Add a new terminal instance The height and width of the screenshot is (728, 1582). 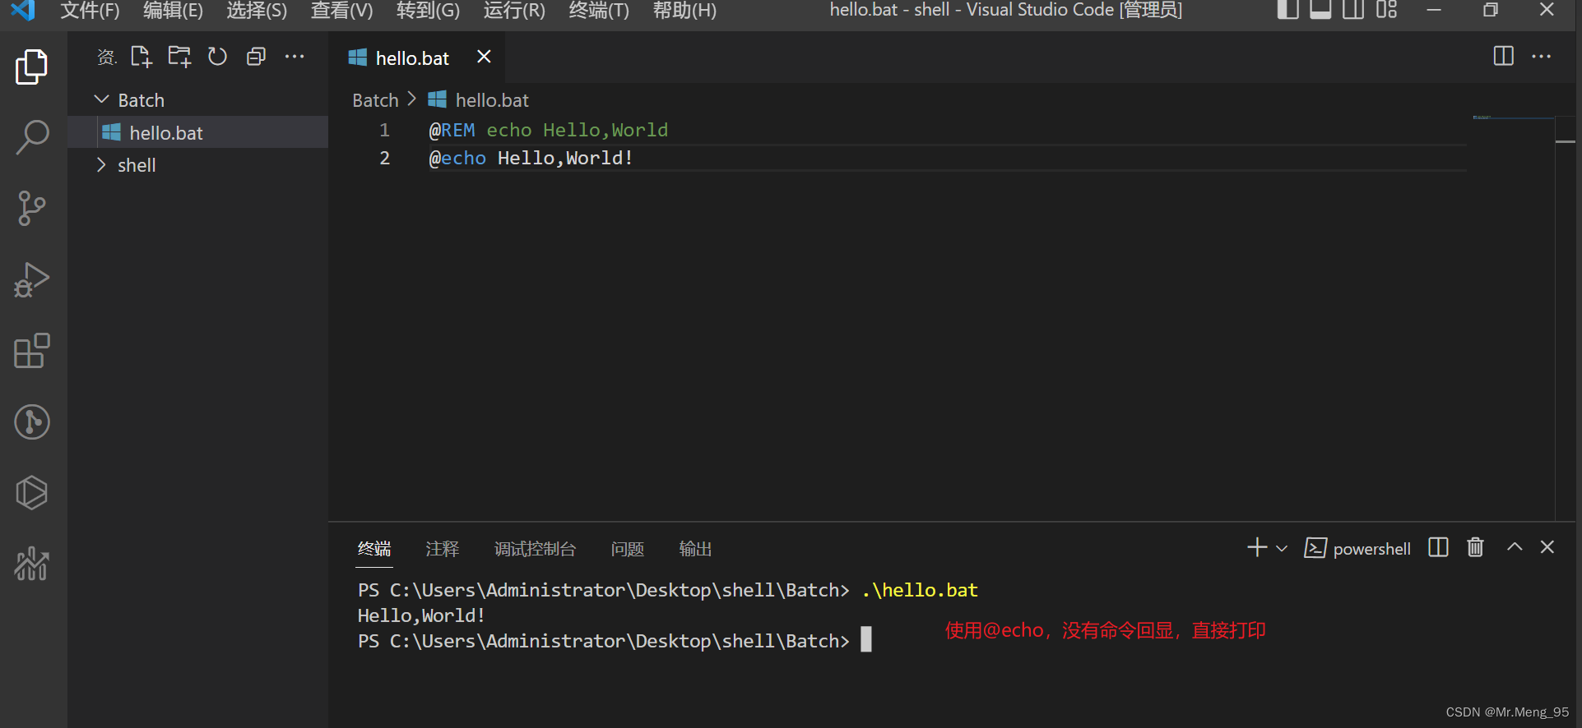[1256, 547]
